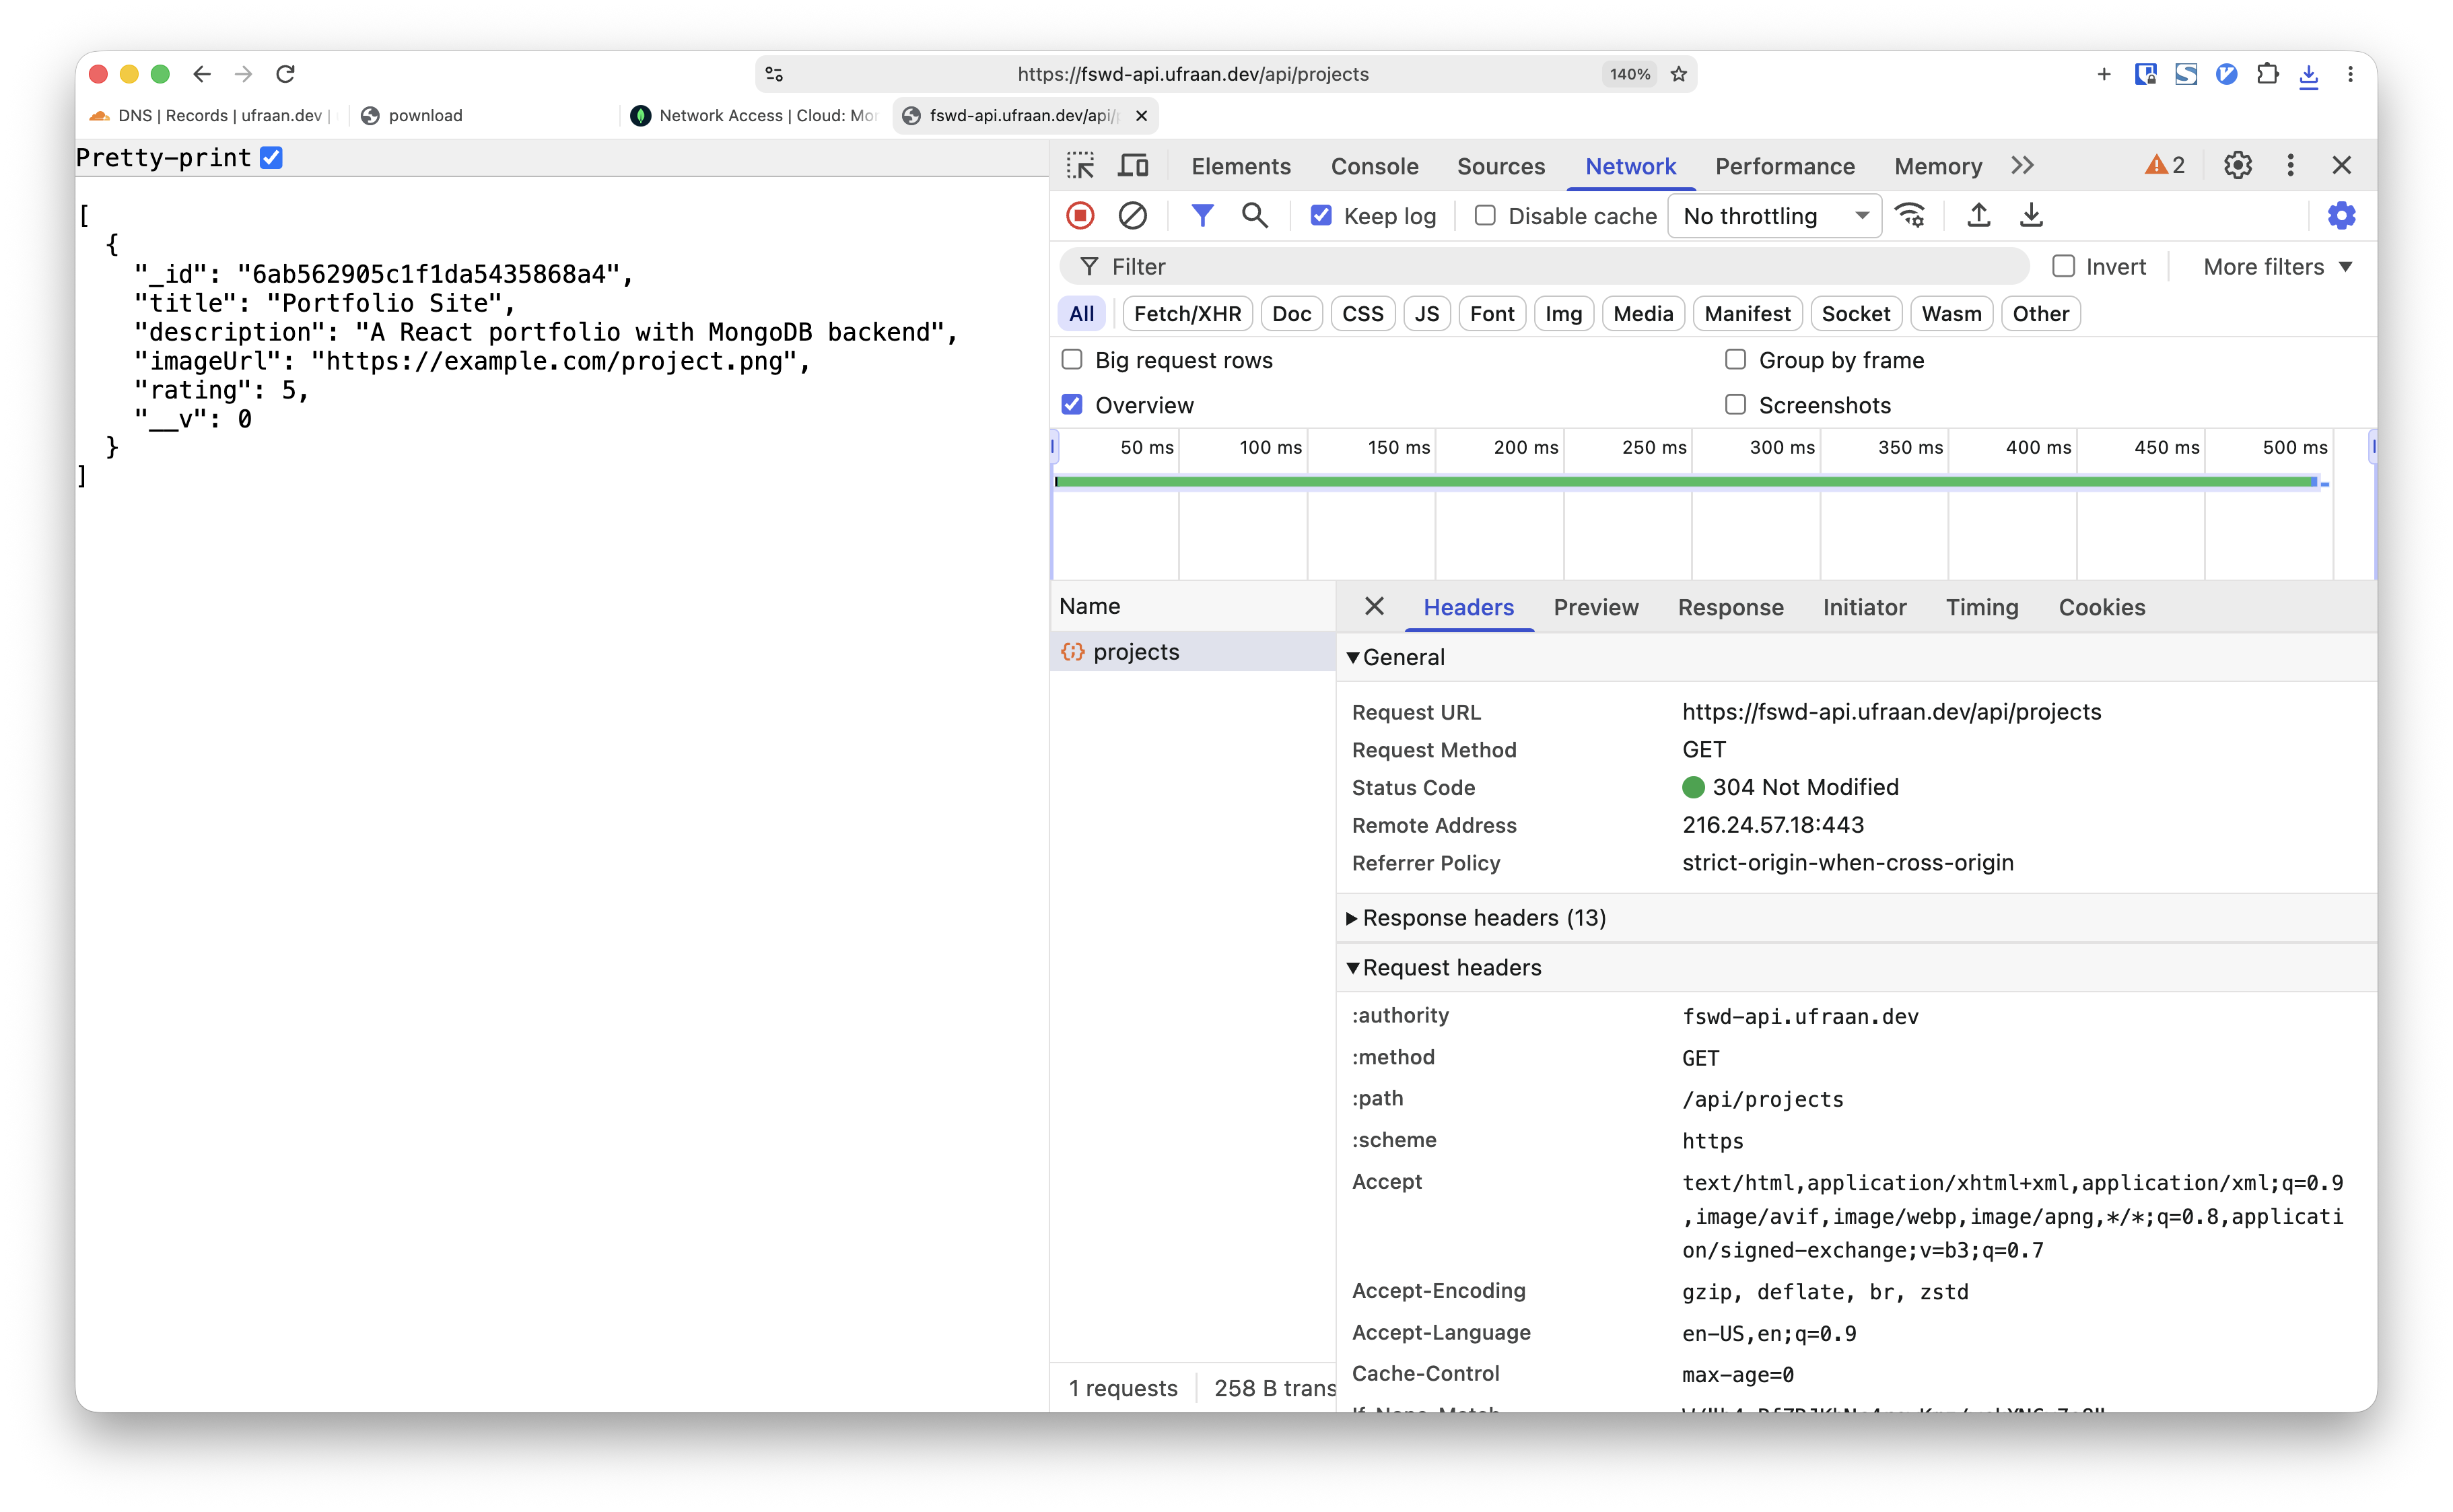Filter requests by JS type
Viewport: 2453px width, 1512px height.
tap(1426, 313)
